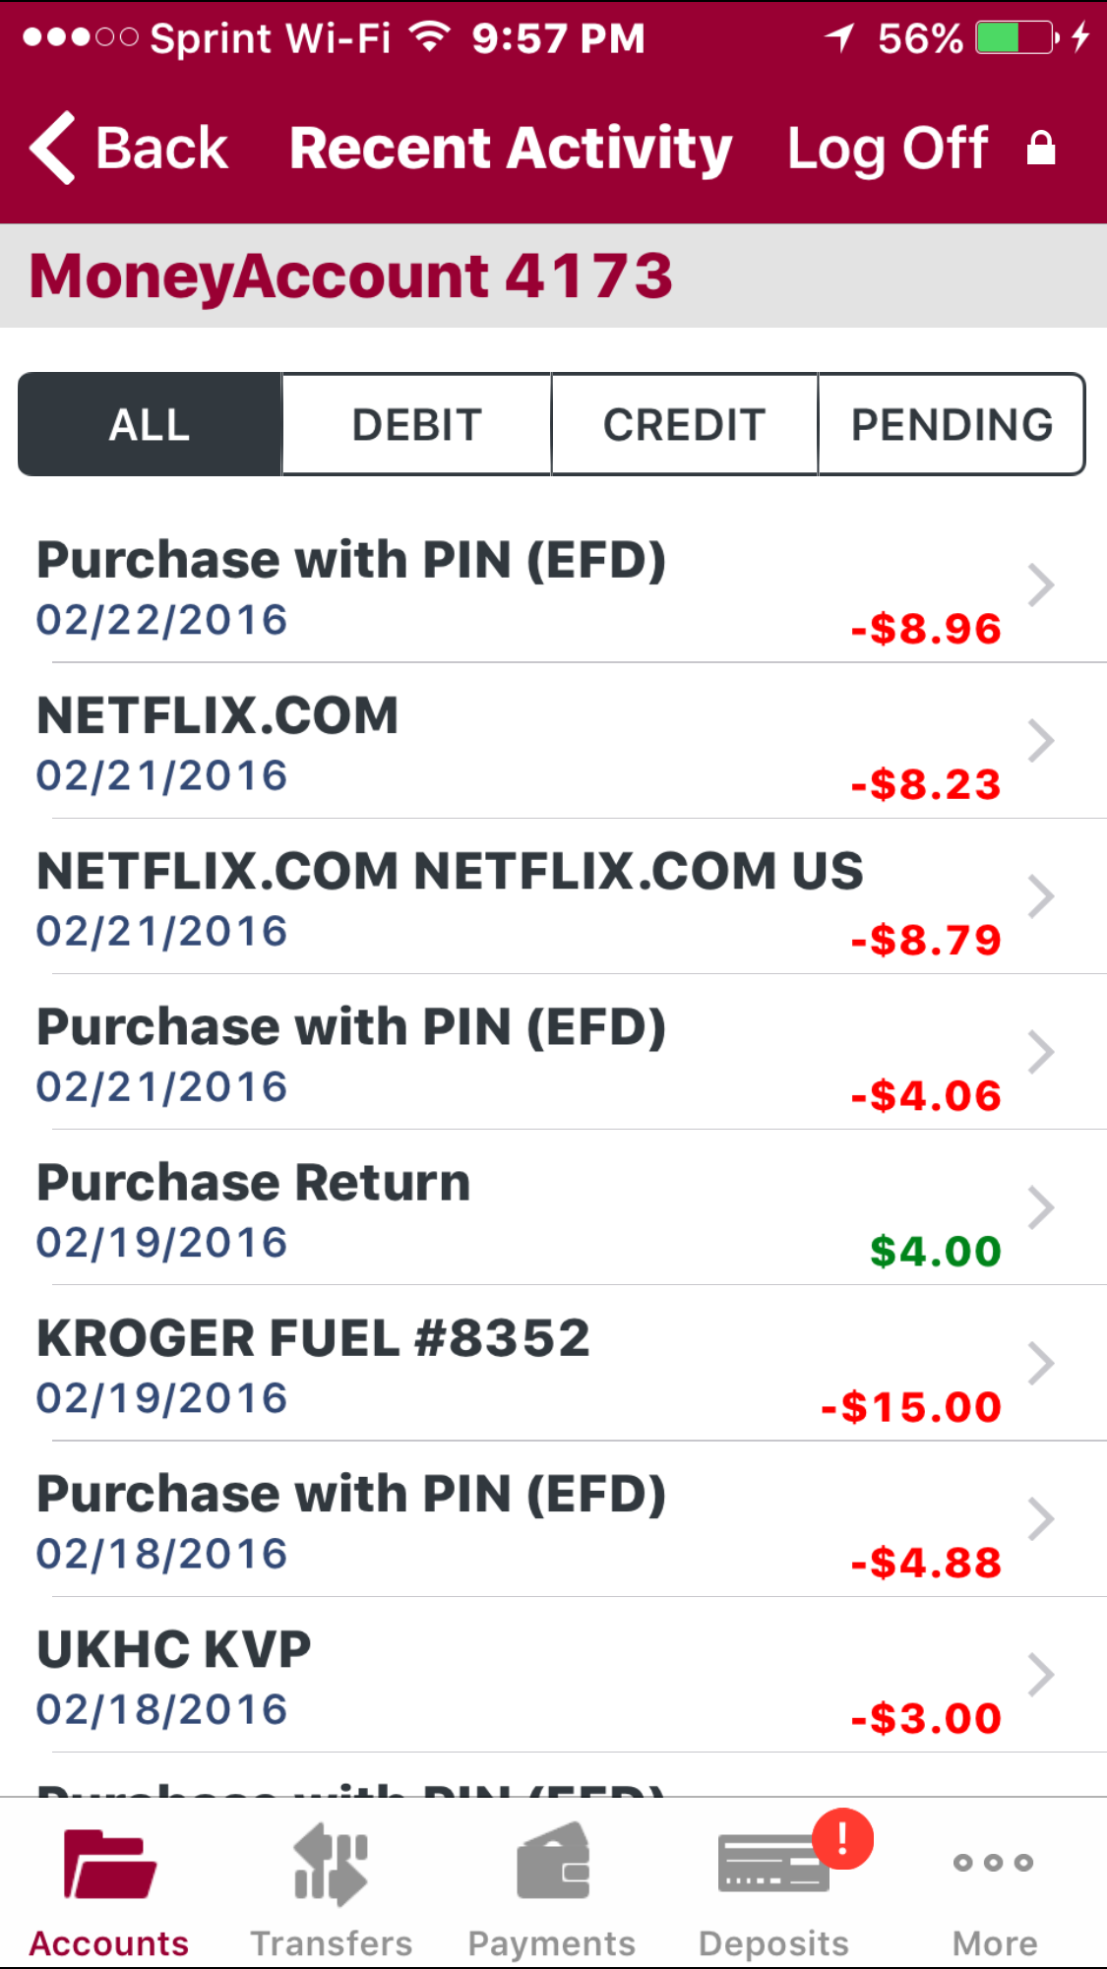Viewport: 1107px width, 1969px height.
Task: Expand the UKHC KVP transaction chevron
Action: pyautogui.click(x=1041, y=1675)
